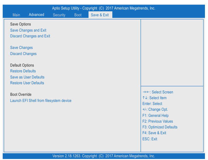Click Restore User Defaults

(x=27, y=83)
